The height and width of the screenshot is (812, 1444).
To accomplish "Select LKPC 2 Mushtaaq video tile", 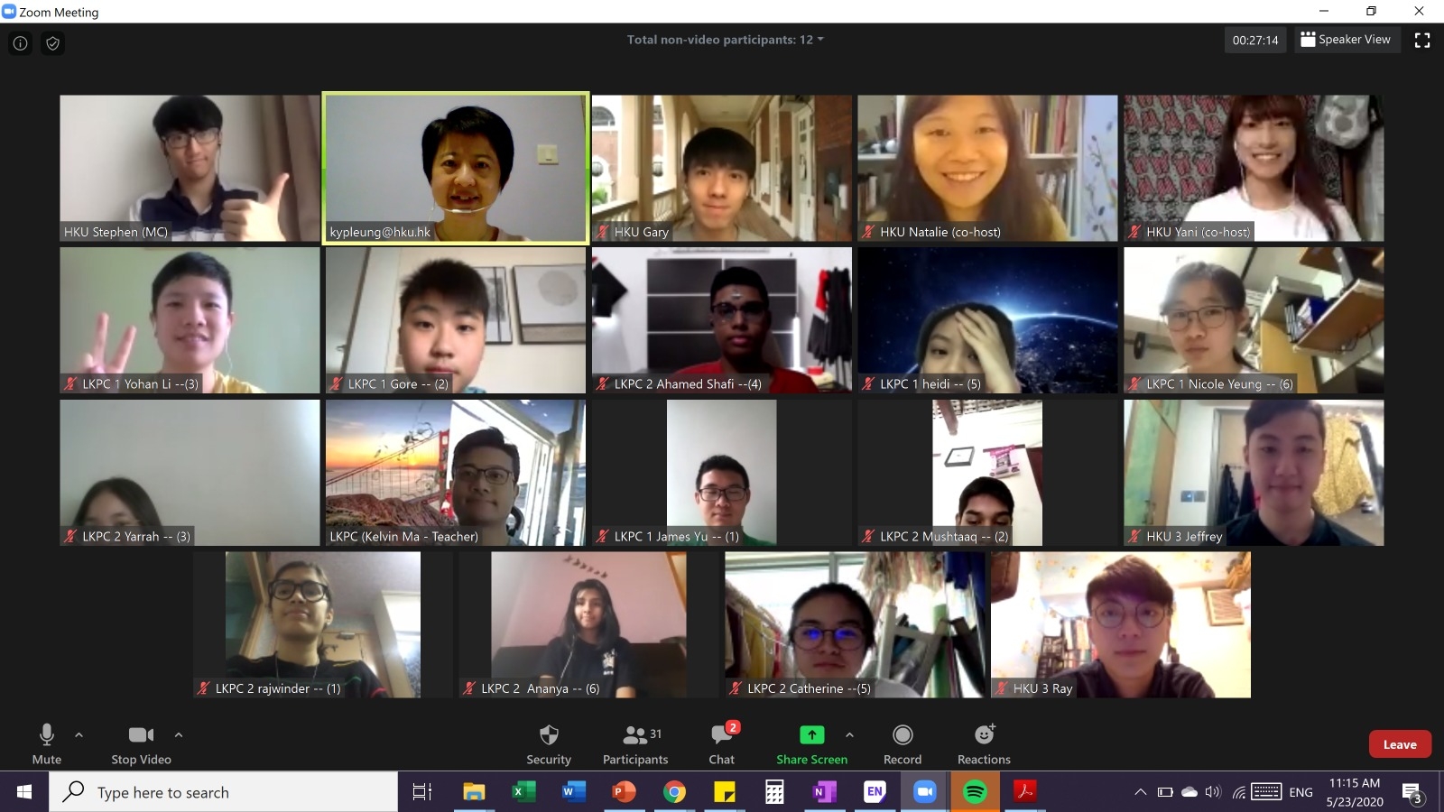I will coord(987,473).
